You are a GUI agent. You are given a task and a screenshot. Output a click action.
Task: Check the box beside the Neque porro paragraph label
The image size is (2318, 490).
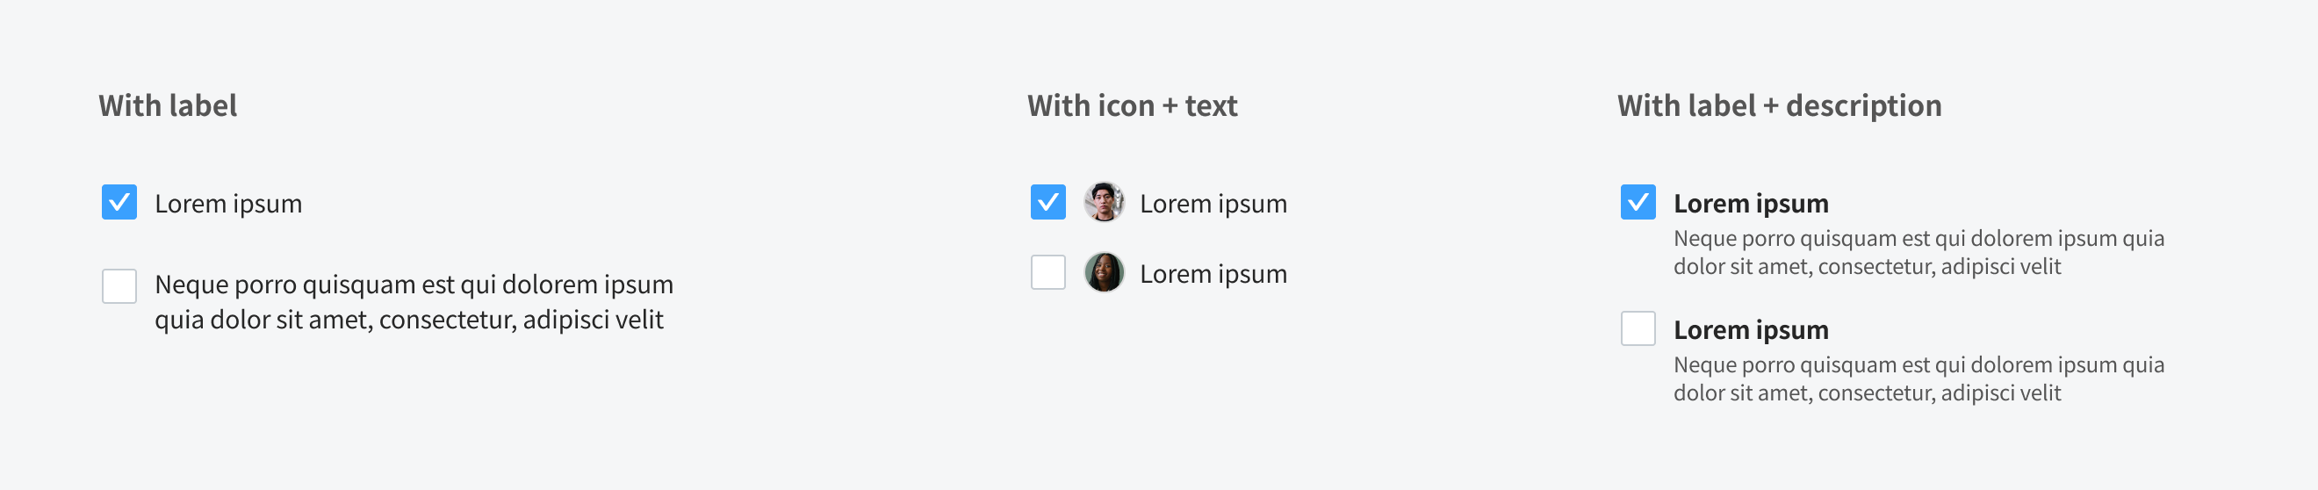[x=119, y=286]
